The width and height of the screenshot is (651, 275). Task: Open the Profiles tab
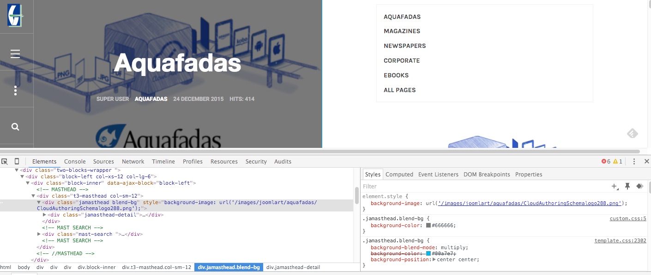(193, 161)
